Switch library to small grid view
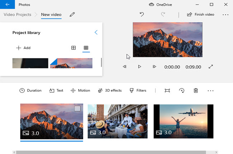 [x=86, y=48]
